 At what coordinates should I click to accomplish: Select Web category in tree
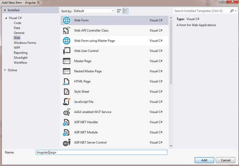[x=17, y=38]
